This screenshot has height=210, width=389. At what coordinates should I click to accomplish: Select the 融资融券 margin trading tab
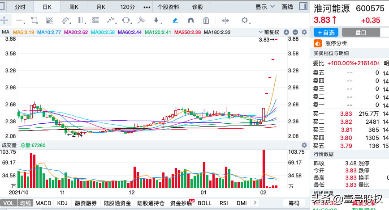click(86, 203)
